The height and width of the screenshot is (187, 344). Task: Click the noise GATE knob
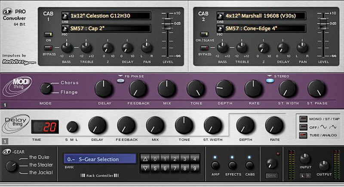[x=272, y=163]
